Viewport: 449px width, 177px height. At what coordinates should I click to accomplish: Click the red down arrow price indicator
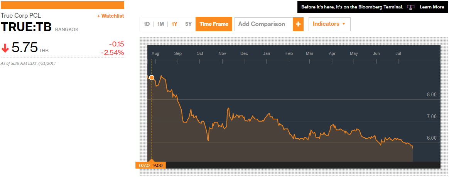click(5, 48)
